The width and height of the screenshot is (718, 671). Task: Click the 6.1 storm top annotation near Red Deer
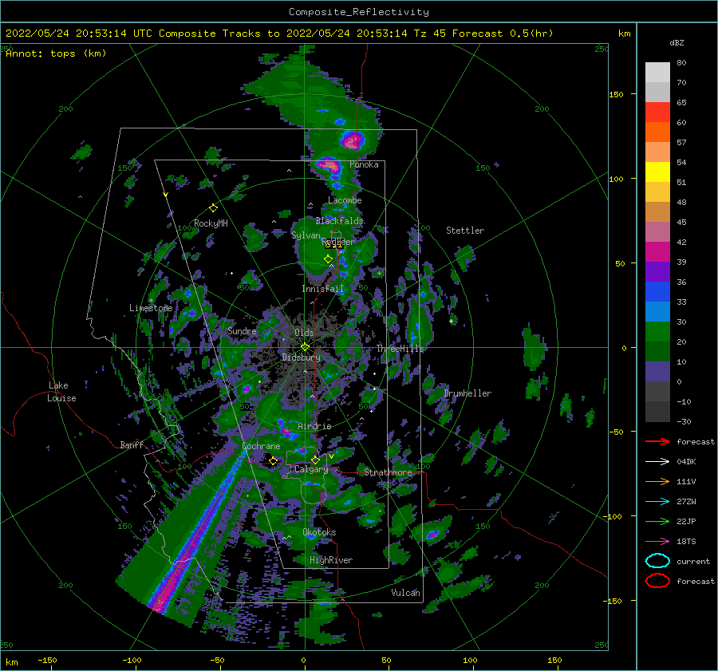(333, 246)
